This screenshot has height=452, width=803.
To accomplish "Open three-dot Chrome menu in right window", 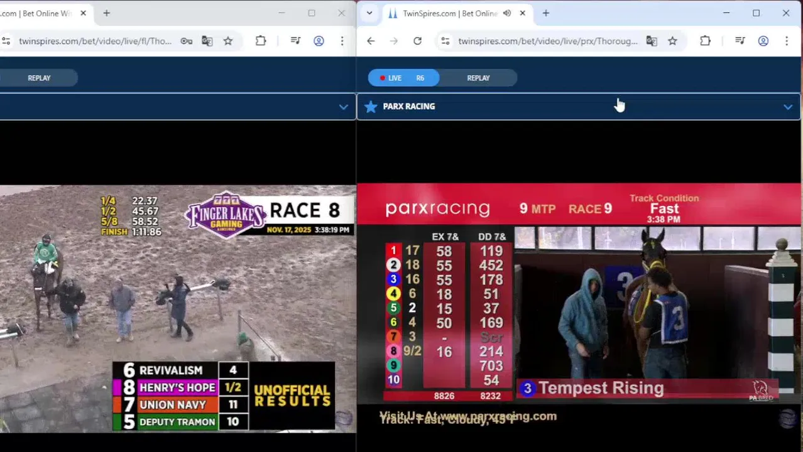I will (x=786, y=41).
